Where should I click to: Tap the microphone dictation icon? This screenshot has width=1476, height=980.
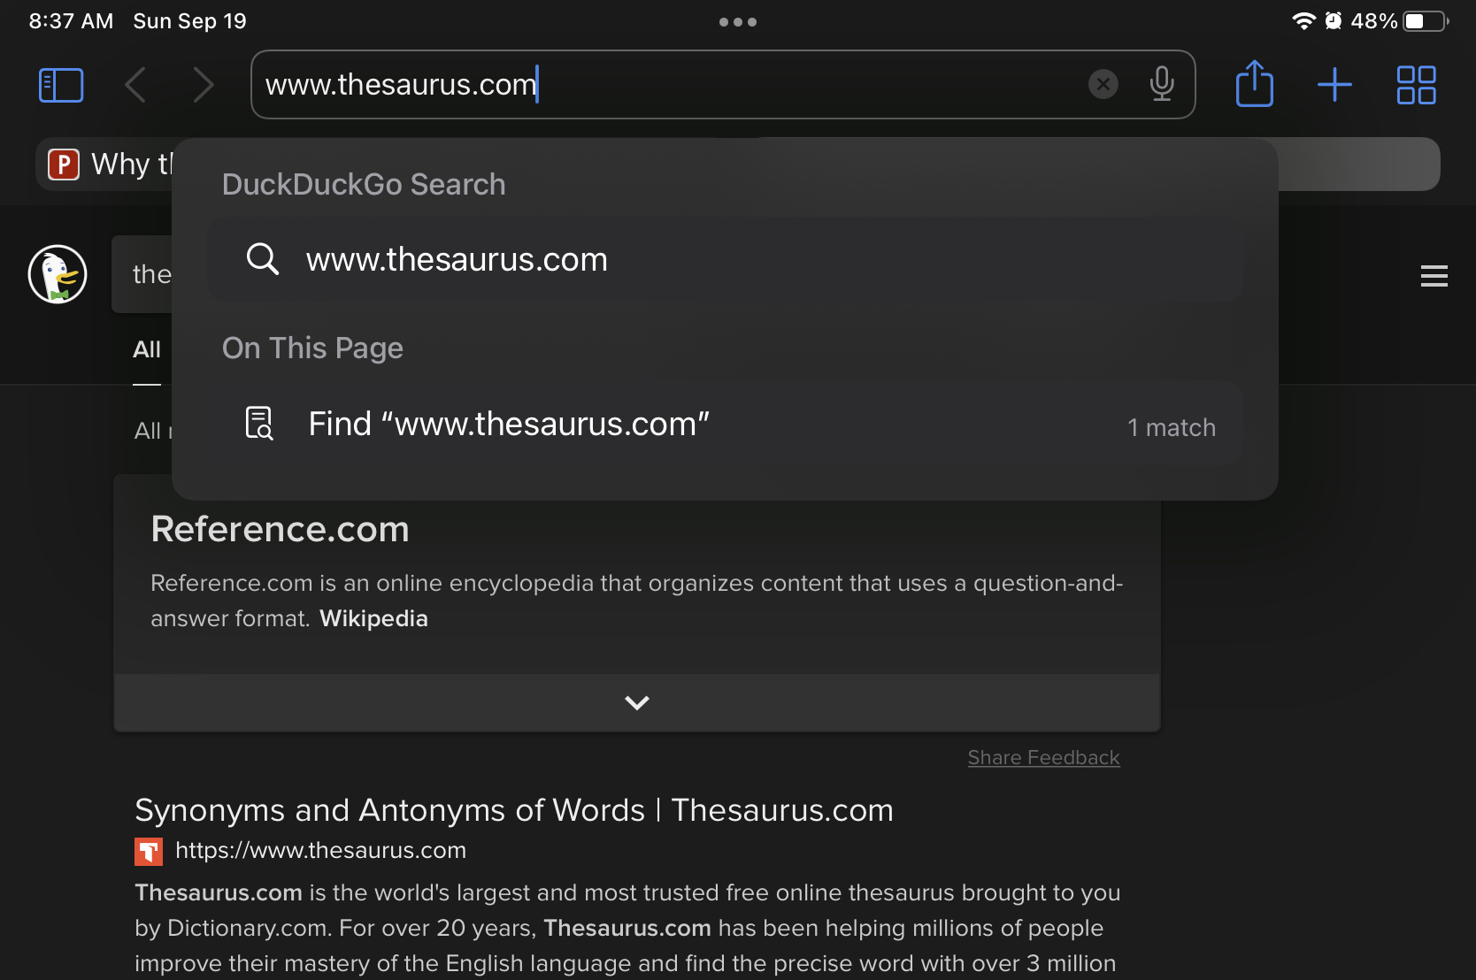pyautogui.click(x=1162, y=84)
